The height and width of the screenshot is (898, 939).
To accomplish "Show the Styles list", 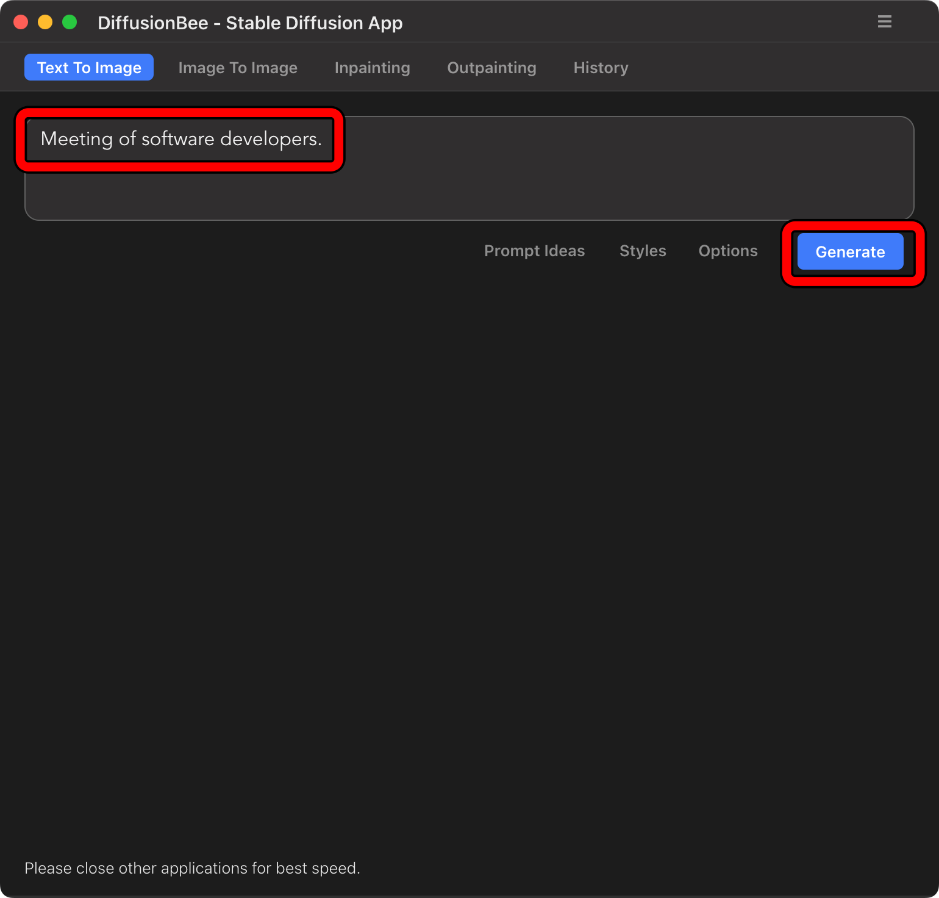I will click(x=643, y=251).
